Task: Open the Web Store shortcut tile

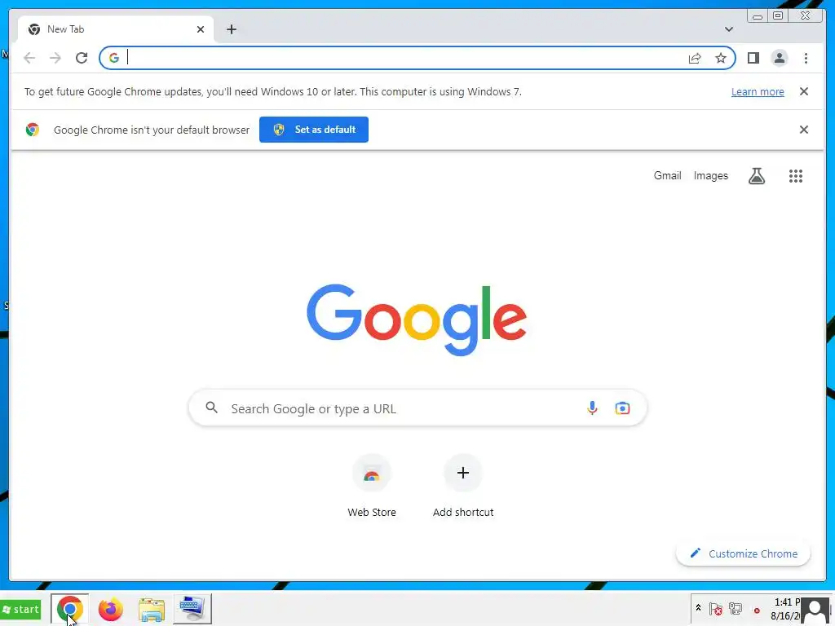Action: coord(372,486)
